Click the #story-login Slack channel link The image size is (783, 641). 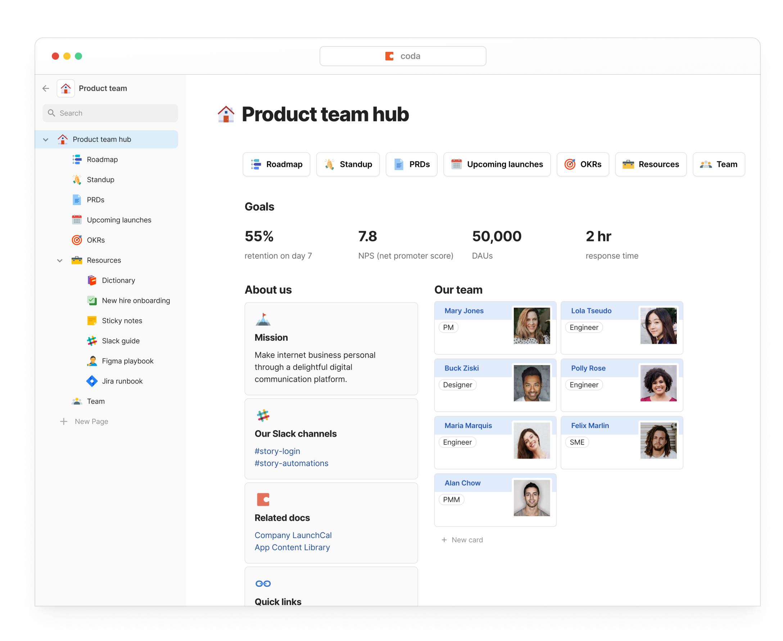coord(276,450)
